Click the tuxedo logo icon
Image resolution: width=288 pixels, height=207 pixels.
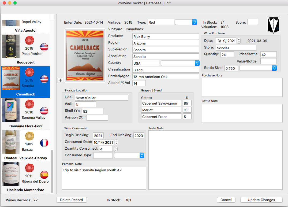(273, 25)
